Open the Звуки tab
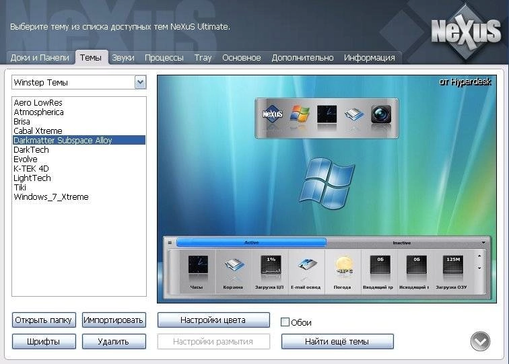 (123, 58)
